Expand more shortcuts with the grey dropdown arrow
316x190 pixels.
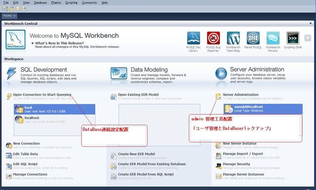308,38
